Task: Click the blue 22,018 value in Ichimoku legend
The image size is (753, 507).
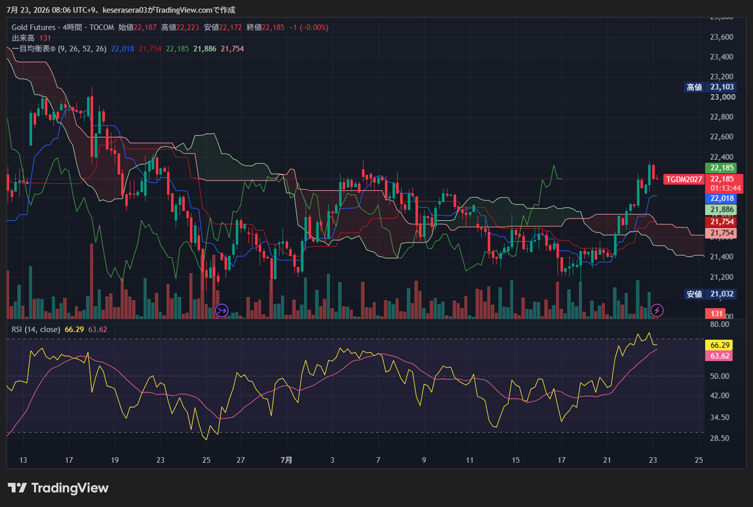Action: [122, 49]
